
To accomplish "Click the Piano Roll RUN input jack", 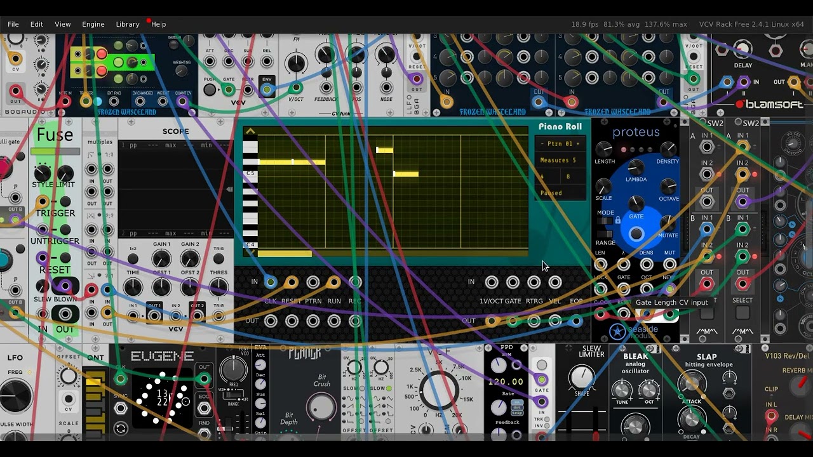I will (x=333, y=282).
